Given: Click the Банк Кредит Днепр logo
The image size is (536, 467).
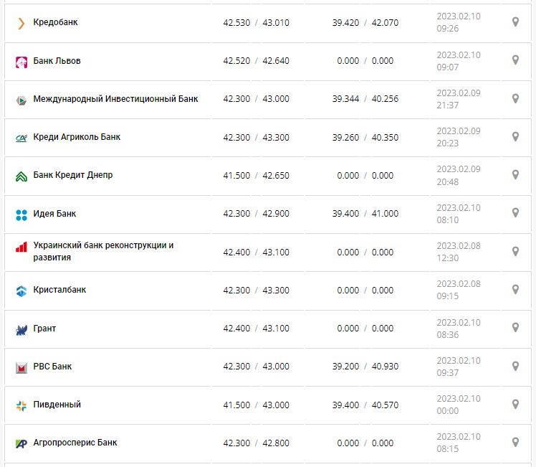Looking at the screenshot, I should (21, 176).
